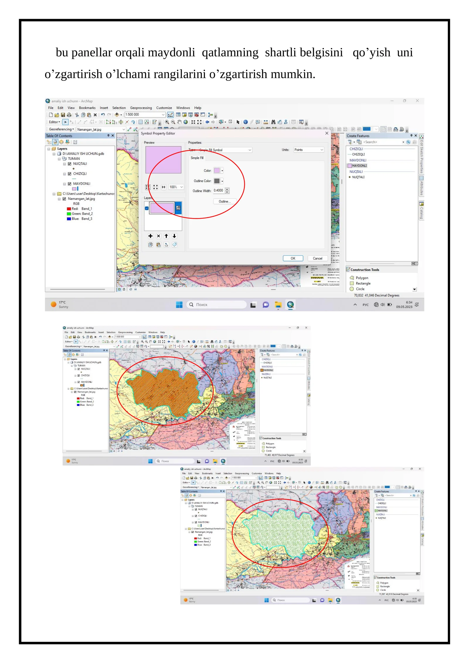Toggle MAYDONLI checkbox in orange-hatched map screenshot
Viewport: 469px width, 663px height.
(79, 382)
